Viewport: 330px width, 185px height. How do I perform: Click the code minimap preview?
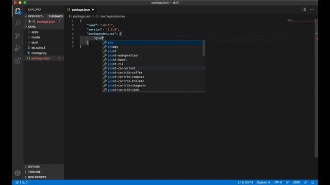tap(301, 21)
